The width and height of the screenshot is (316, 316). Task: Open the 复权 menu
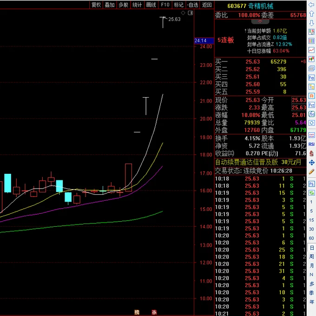point(96,5)
